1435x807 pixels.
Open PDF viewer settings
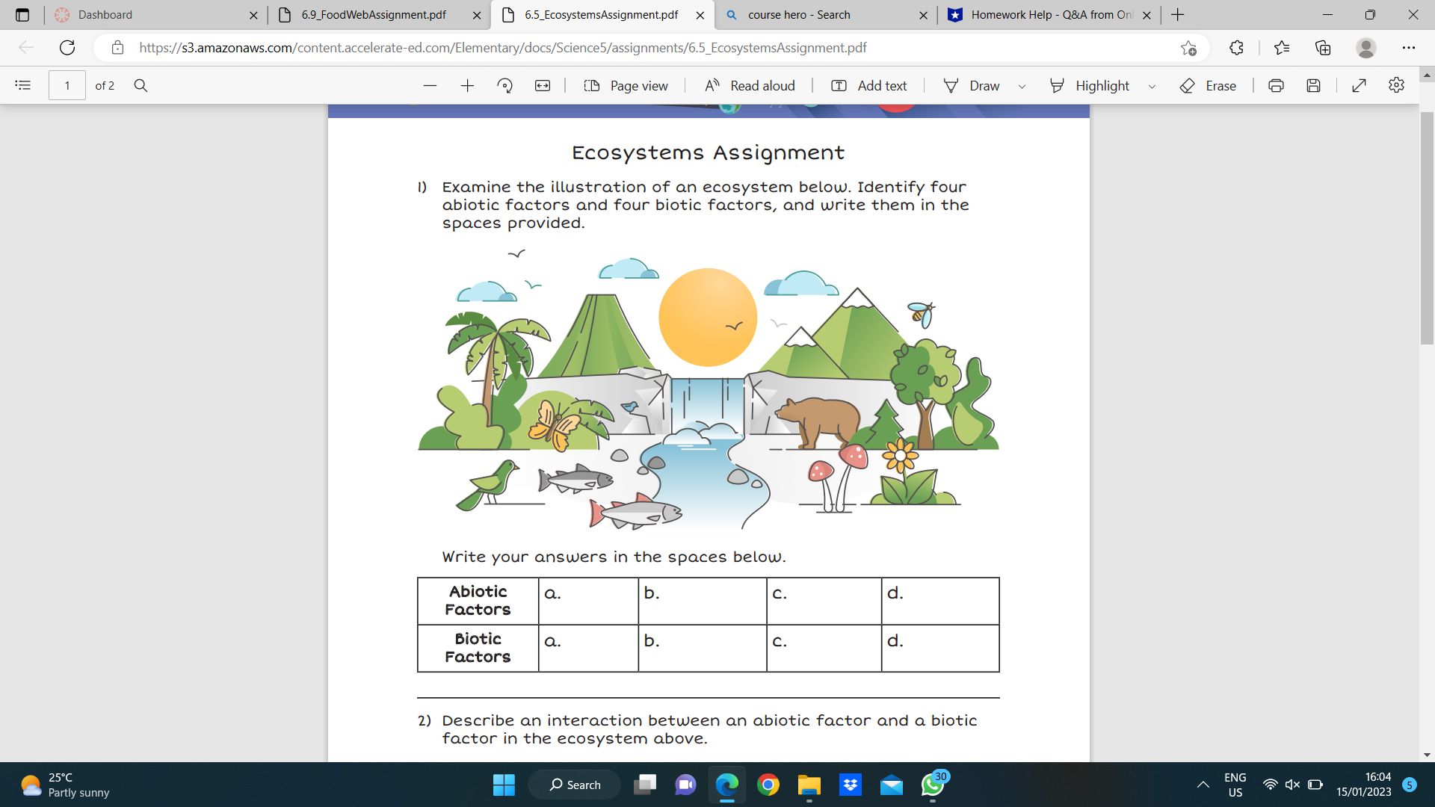1397,85
